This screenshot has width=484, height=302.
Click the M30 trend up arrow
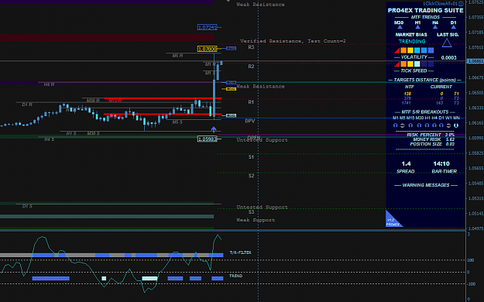pos(400,27)
